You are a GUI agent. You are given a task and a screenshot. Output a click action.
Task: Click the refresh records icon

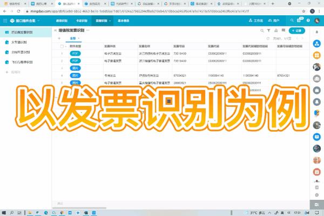[268, 39]
